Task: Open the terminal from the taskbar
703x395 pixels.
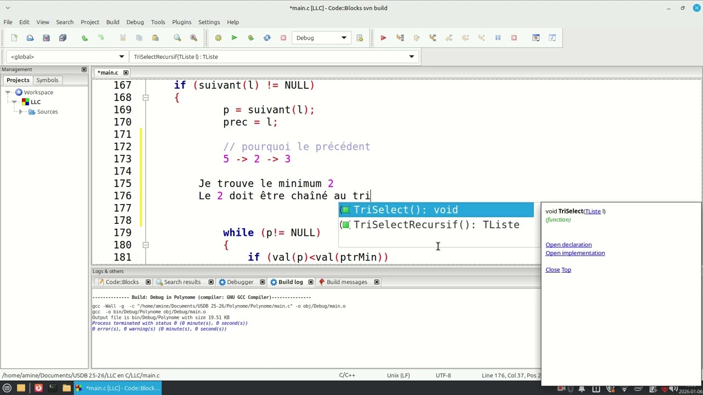Action: click(52, 388)
